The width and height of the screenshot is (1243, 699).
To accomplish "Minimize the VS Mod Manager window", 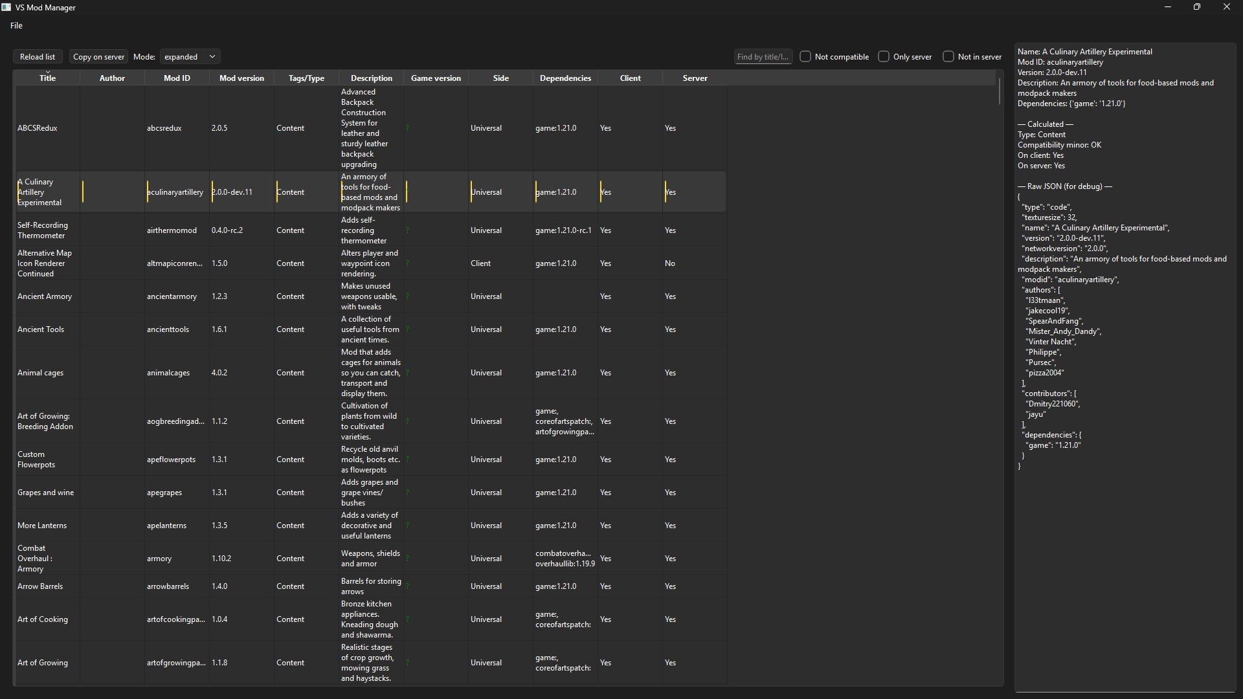I will click(1168, 7).
